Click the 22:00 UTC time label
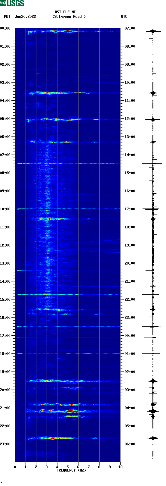The height and width of the screenshot is (486, 166). tap(130, 299)
